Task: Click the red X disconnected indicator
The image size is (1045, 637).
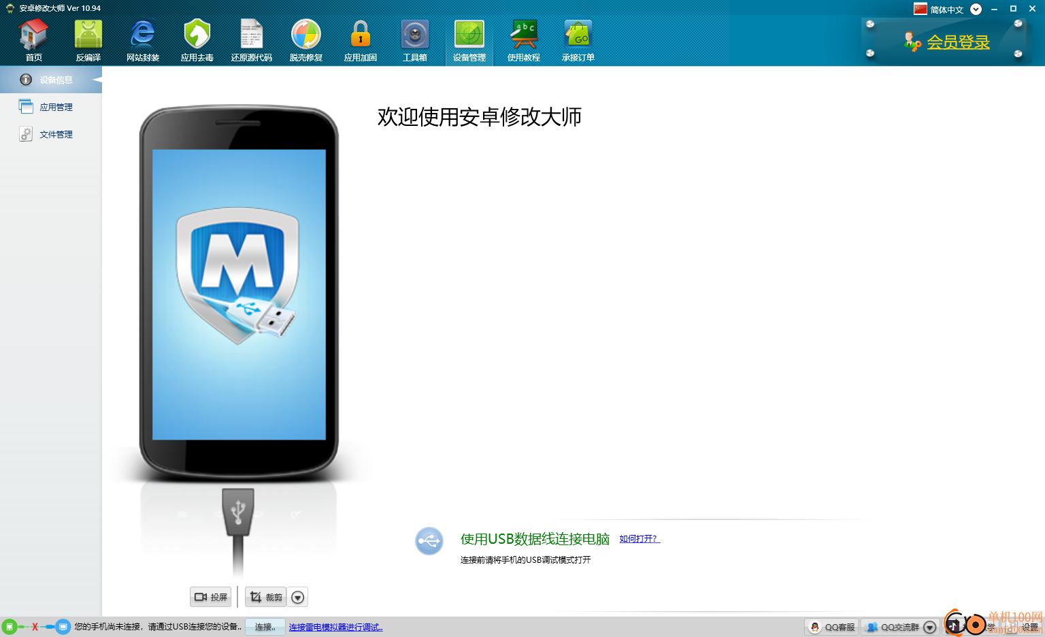Action: tap(35, 627)
